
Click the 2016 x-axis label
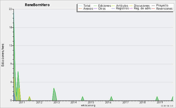click(108, 102)
